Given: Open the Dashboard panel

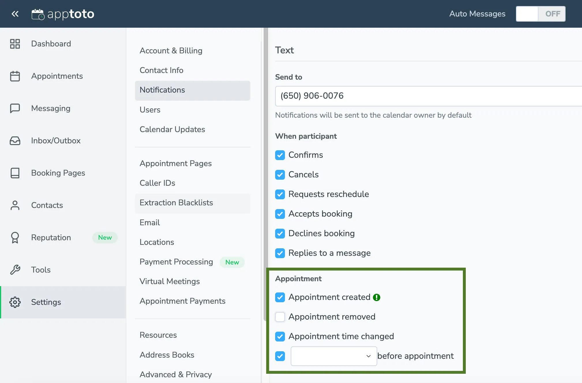Looking at the screenshot, I should tap(15, 44).
